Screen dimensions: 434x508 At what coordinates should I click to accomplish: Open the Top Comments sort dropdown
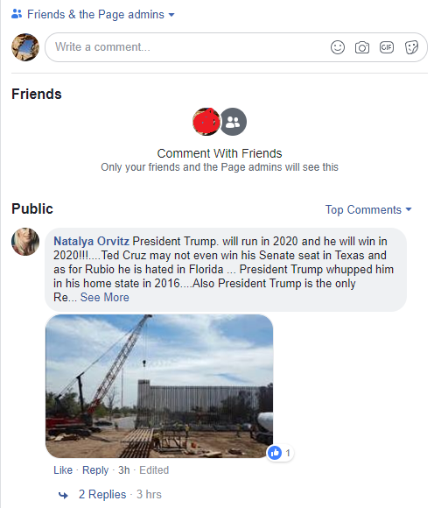point(368,209)
